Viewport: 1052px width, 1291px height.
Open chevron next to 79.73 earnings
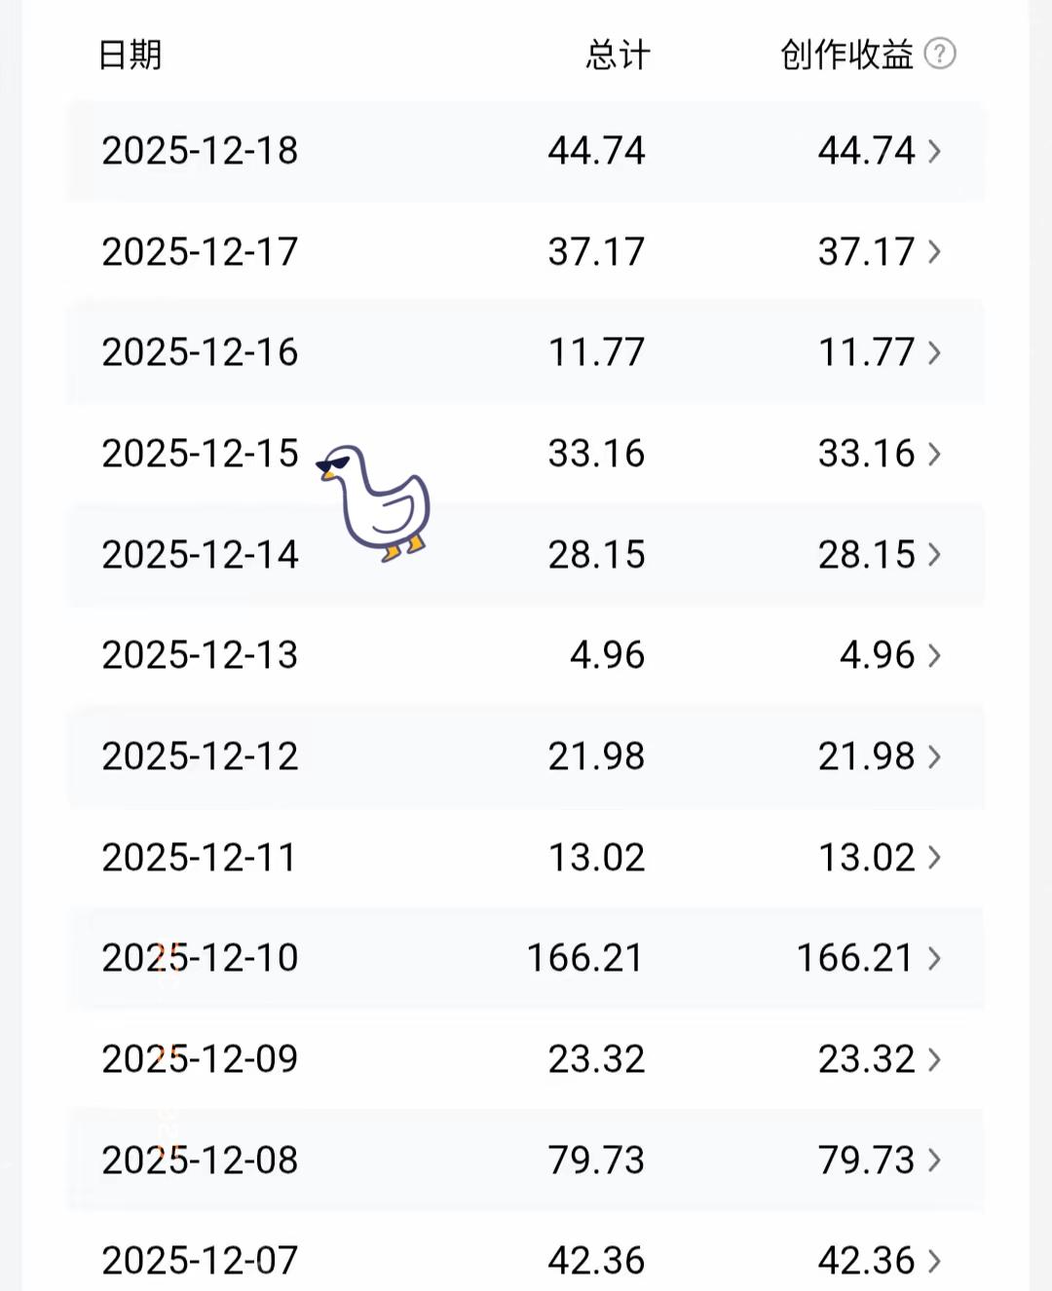[934, 1161]
